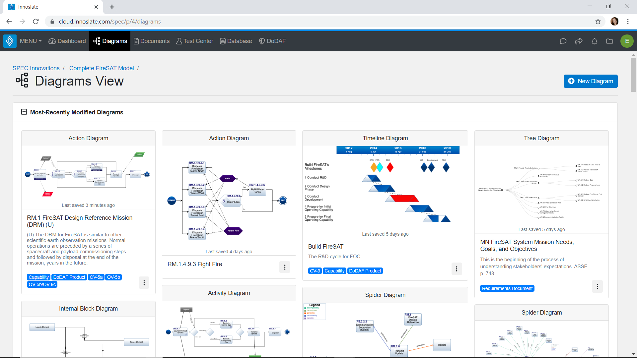
Task: Open the MENU dropdown
Action: click(x=30, y=41)
